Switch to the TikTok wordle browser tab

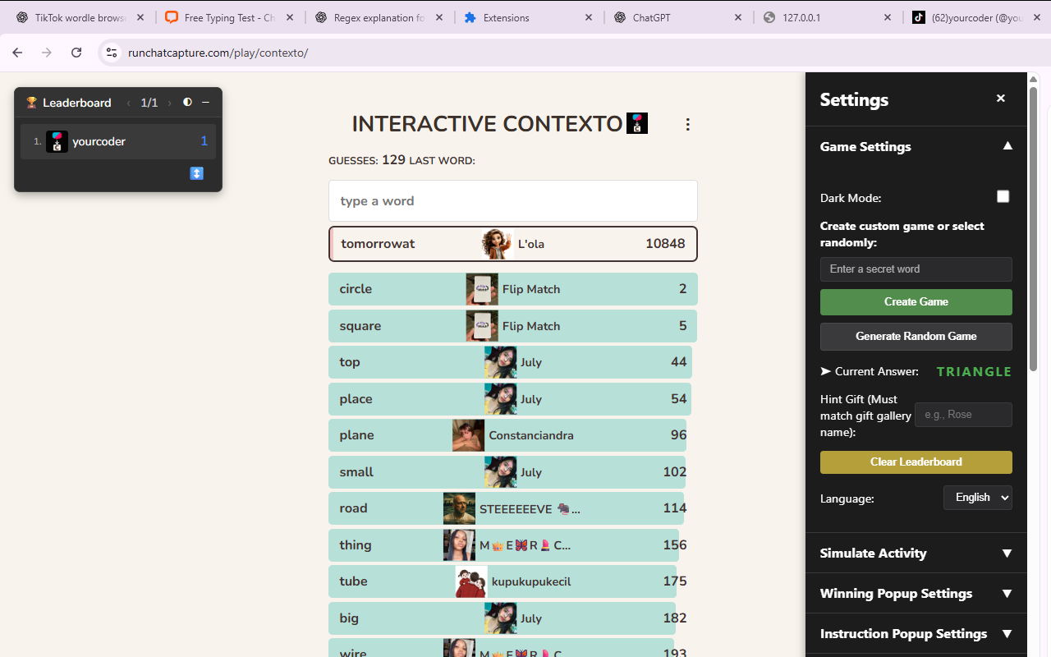click(x=79, y=17)
